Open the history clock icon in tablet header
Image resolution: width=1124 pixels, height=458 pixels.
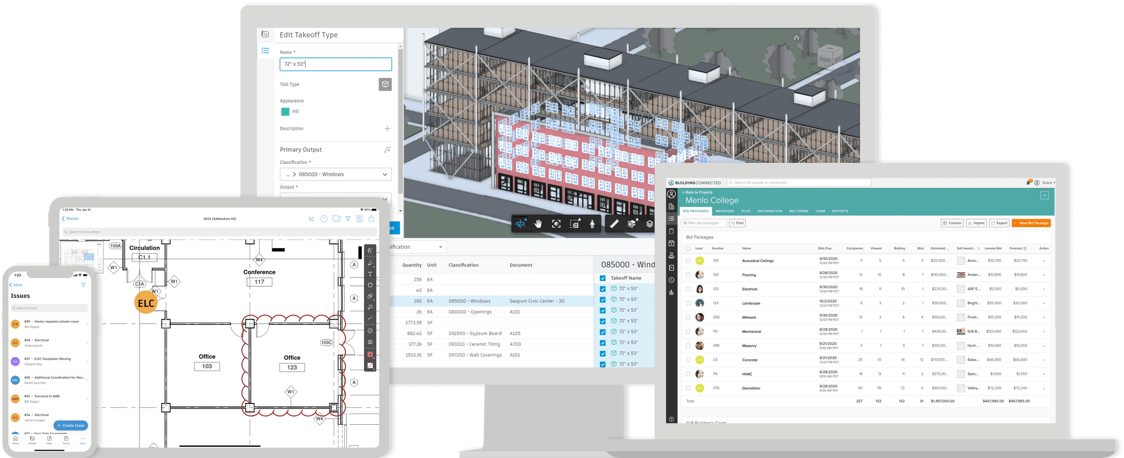pyautogui.click(x=323, y=219)
